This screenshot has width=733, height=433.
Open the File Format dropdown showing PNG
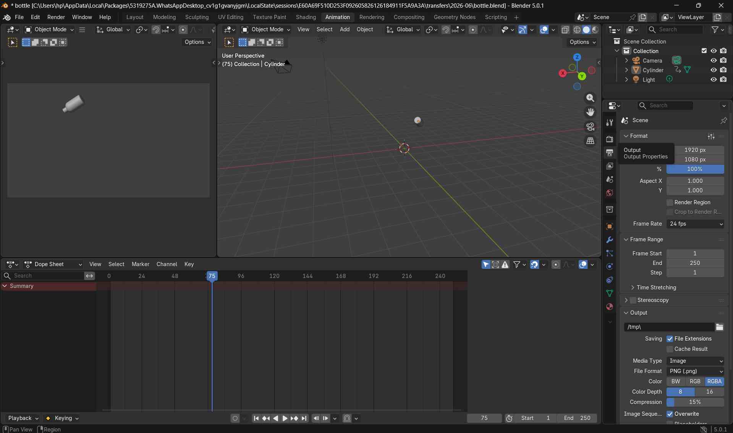[695, 371]
